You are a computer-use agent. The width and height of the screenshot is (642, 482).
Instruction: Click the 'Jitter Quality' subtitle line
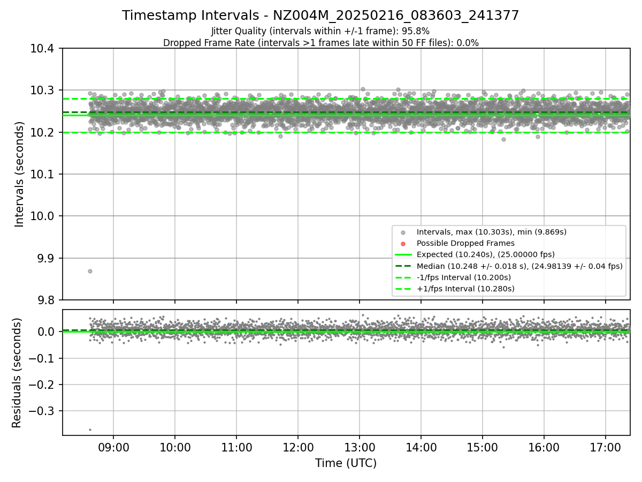tap(320, 31)
